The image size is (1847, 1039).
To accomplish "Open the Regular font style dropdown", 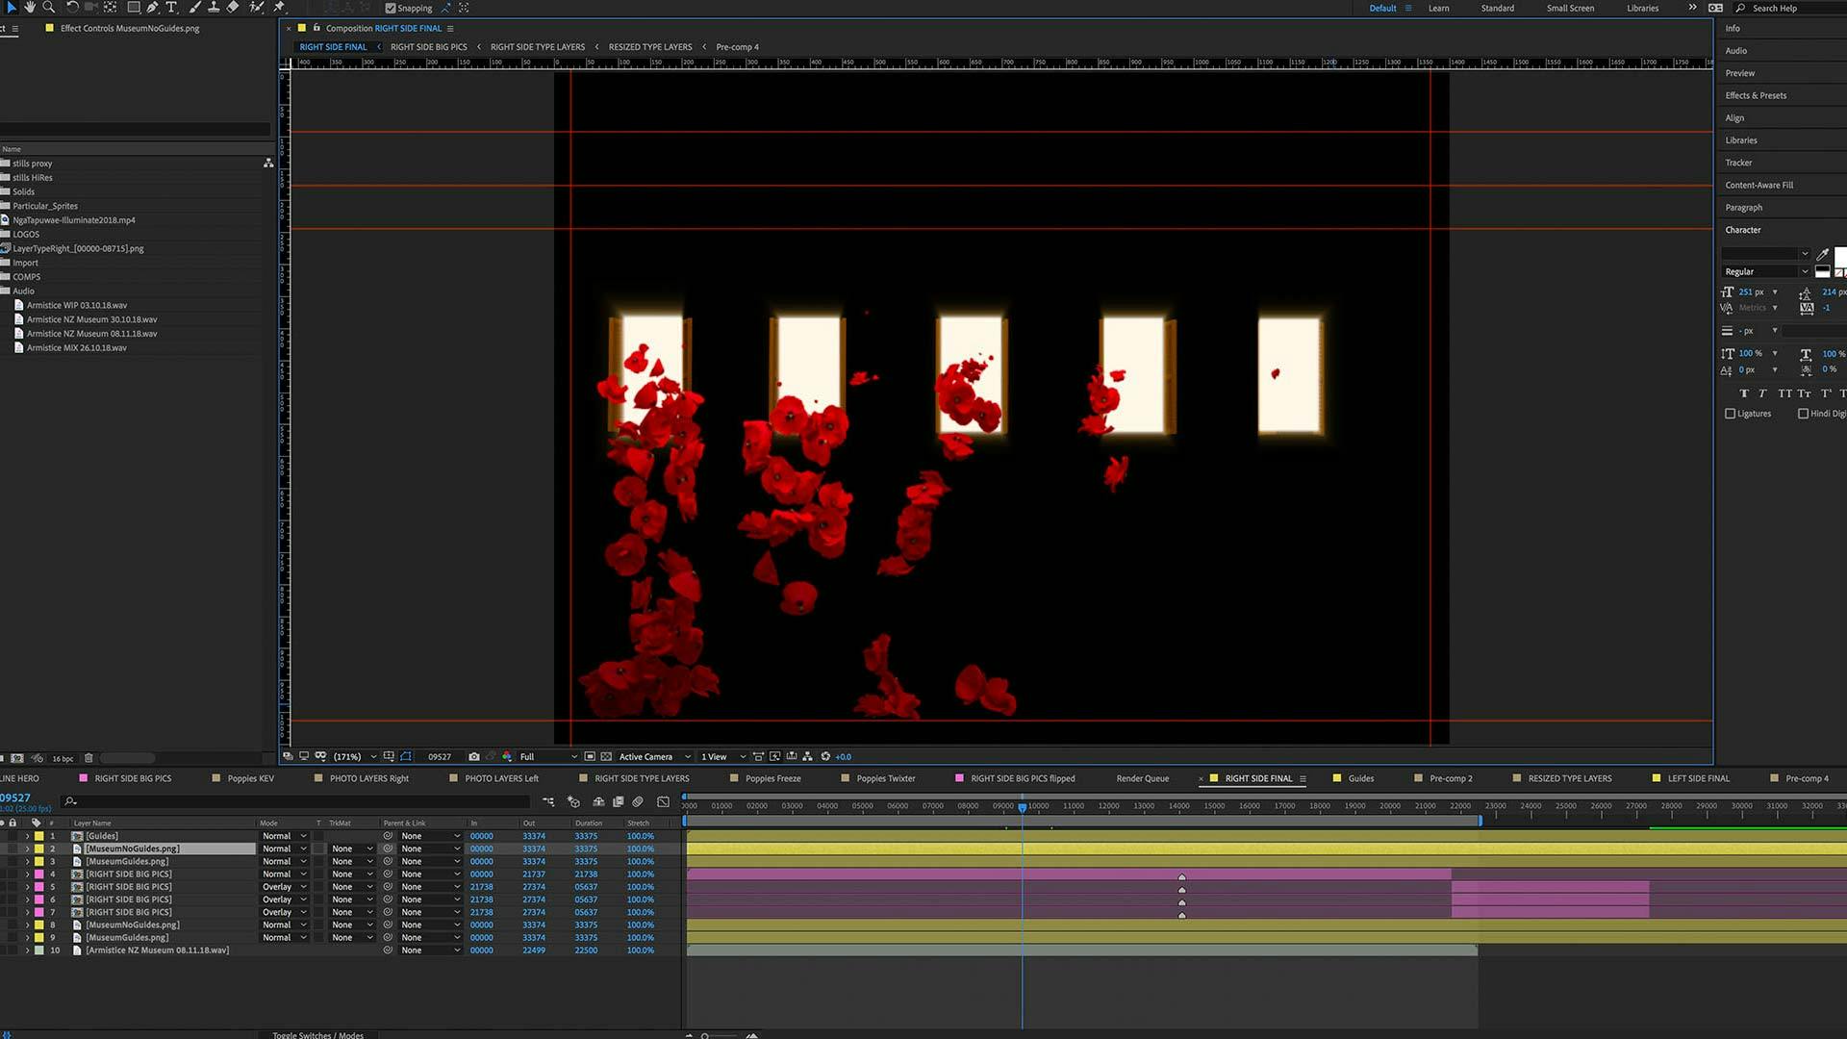I will [x=1766, y=271].
